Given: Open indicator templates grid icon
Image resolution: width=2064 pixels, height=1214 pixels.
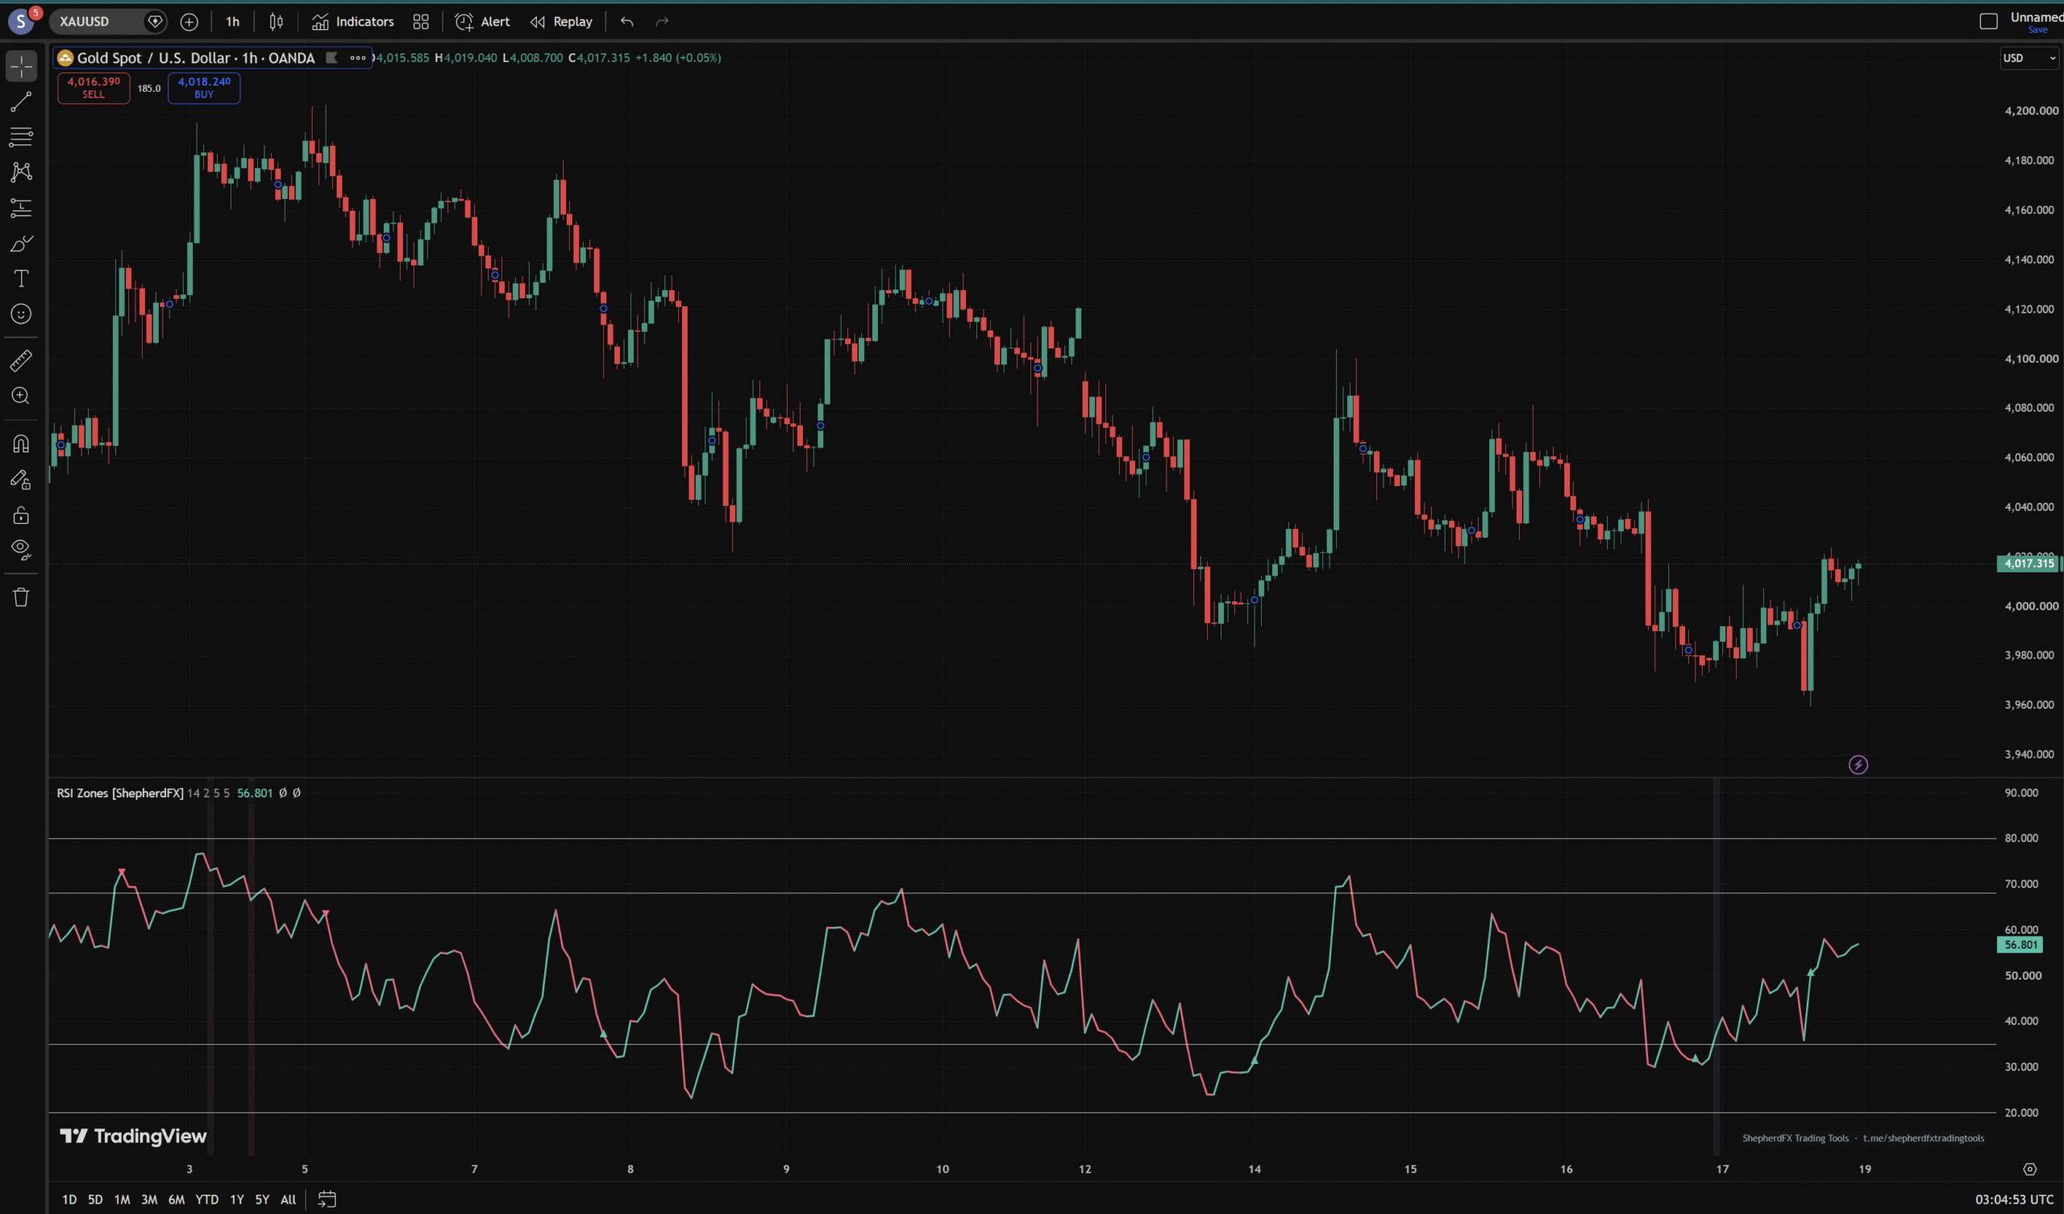Looking at the screenshot, I should point(421,22).
